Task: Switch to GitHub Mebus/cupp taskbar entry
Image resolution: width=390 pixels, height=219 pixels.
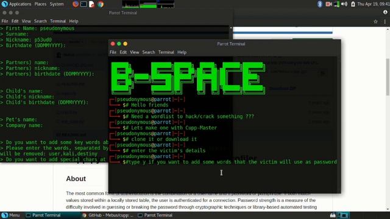Action: tap(108, 215)
